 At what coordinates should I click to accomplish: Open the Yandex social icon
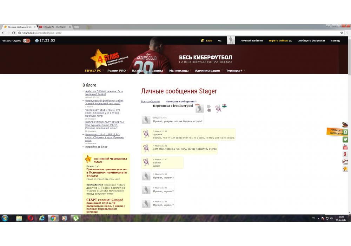pos(345,154)
